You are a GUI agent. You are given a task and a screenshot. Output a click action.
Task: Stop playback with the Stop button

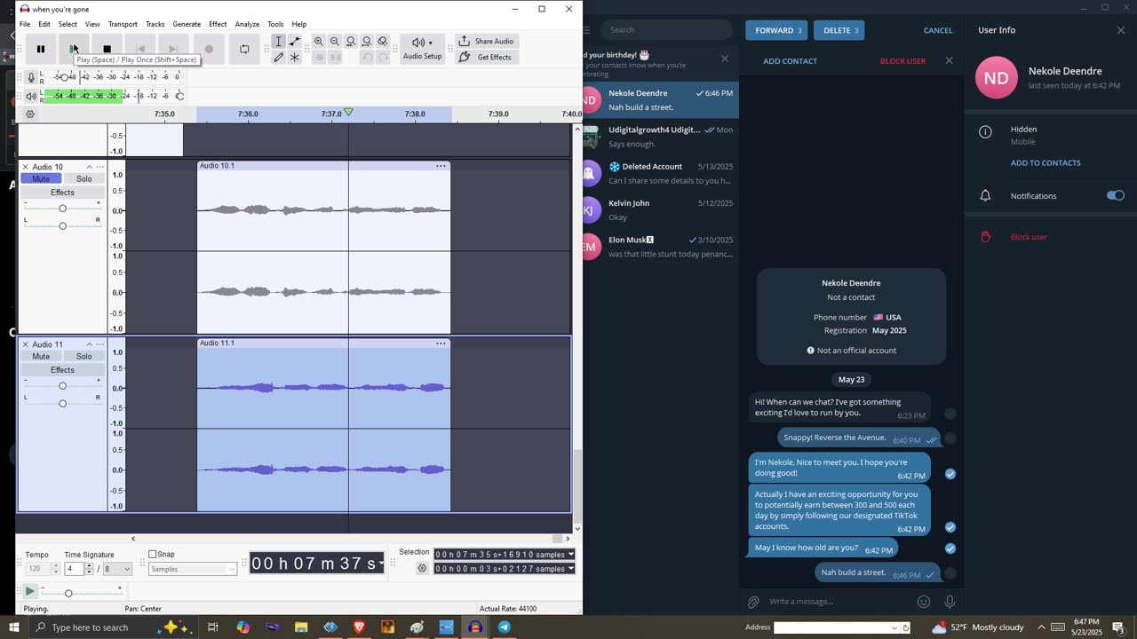(x=107, y=49)
